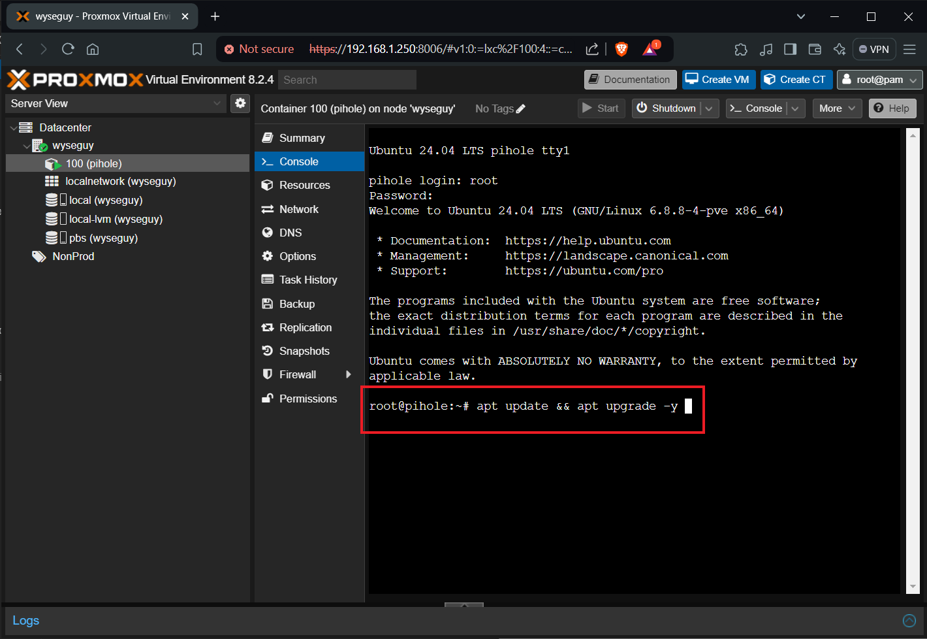Reload the page

tap(68, 49)
